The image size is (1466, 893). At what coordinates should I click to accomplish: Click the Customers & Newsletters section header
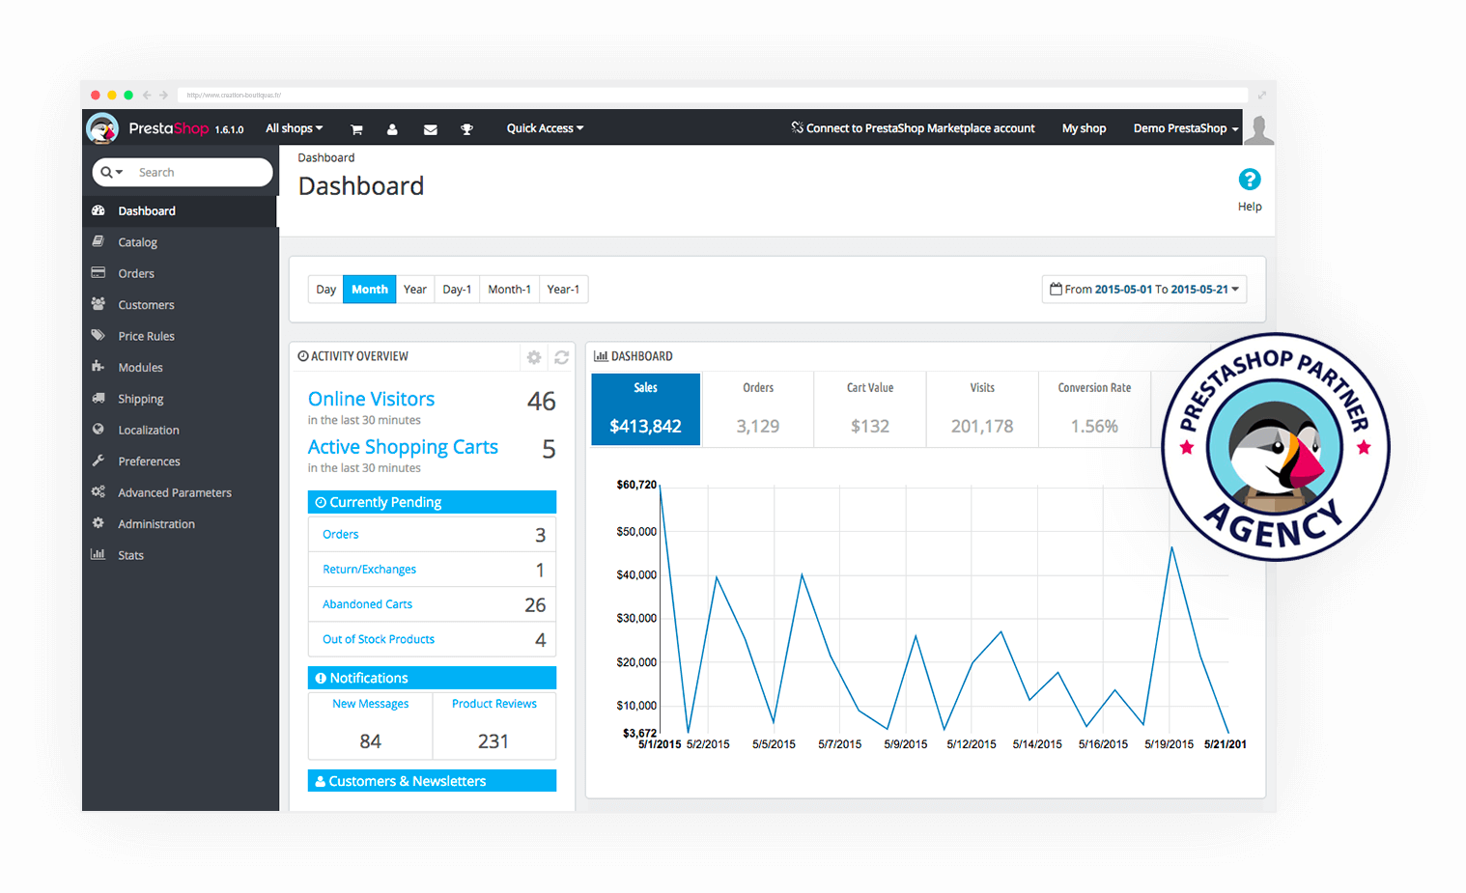(432, 781)
